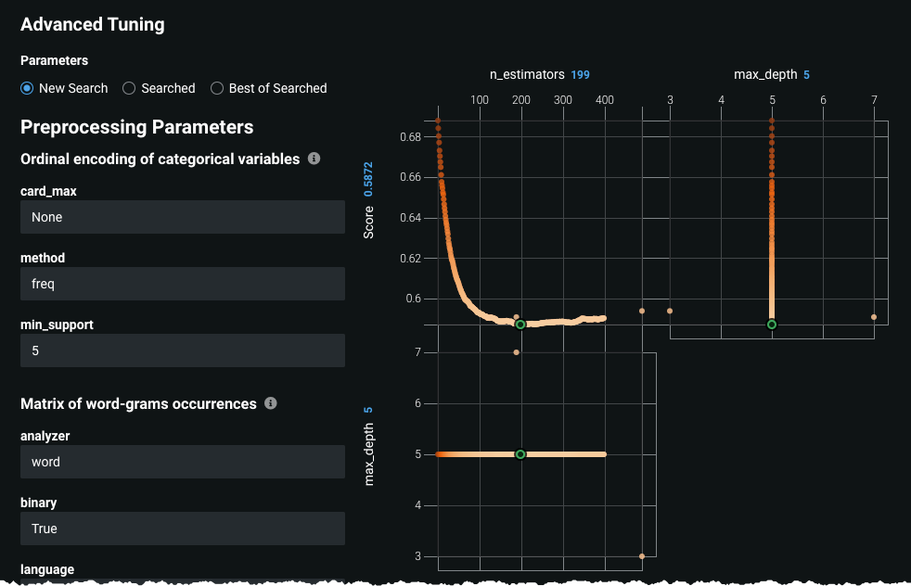The height and width of the screenshot is (586, 911).
Task: Click the info icon beside Matrix of word-grams occurrences
Action: [270, 403]
